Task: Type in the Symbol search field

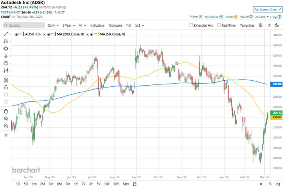Action: [23, 25]
